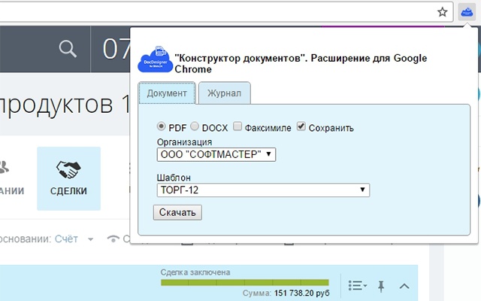The width and height of the screenshot is (481, 301).
Task: Enable the Факсимиле checkbox
Action: 237,126
